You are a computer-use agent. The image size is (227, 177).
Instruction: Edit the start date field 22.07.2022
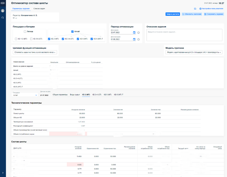pyautogui.click(x=121, y=33)
